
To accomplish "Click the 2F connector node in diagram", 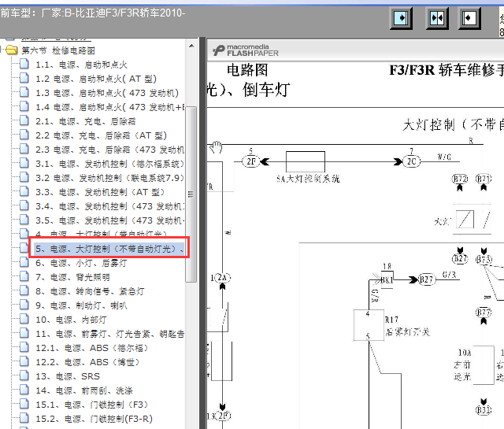I will point(251,161).
